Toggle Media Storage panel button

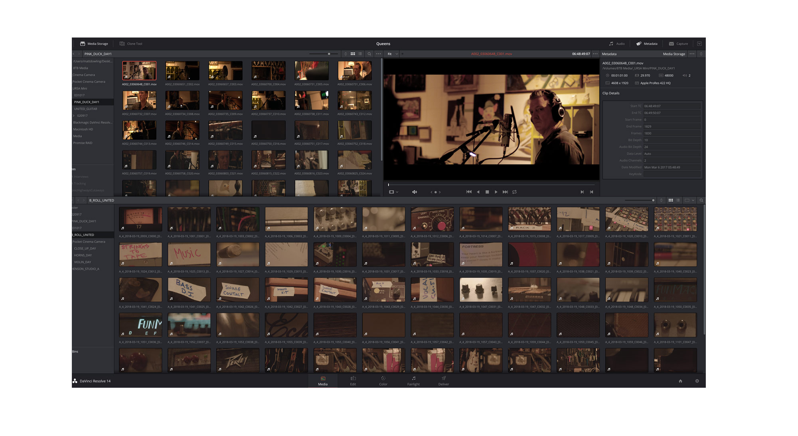coord(94,44)
